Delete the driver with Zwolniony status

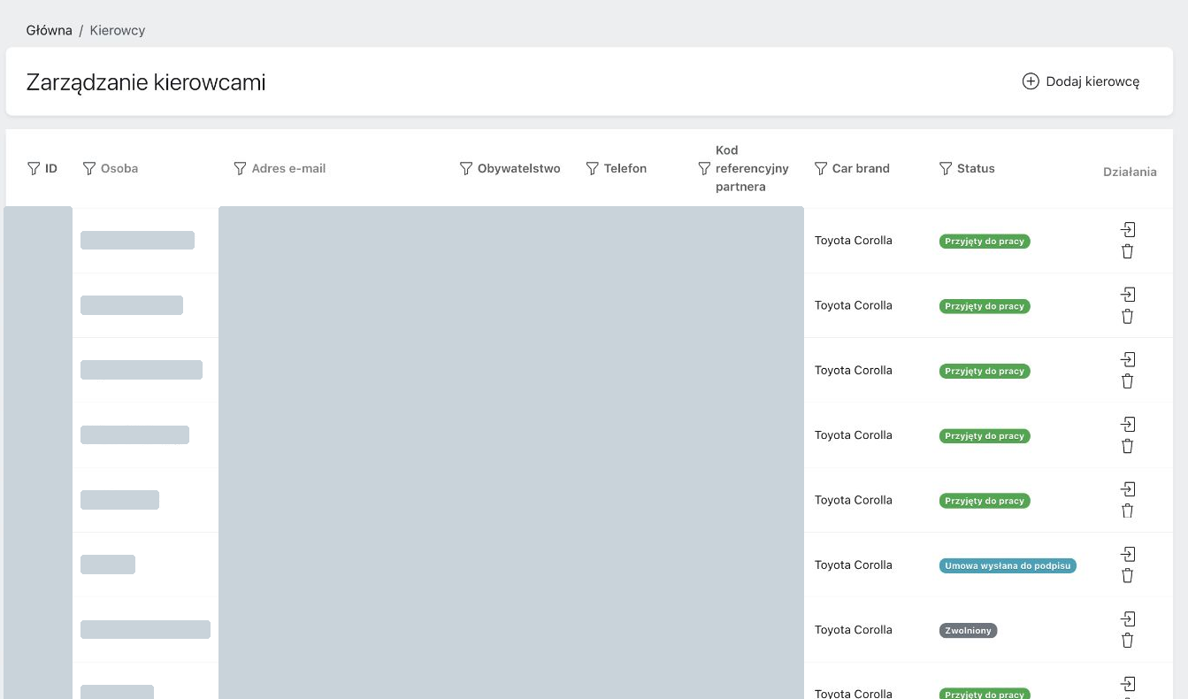tap(1128, 640)
